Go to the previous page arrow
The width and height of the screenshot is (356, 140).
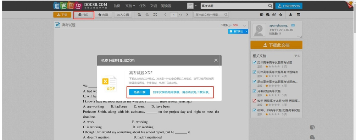point(165,15)
